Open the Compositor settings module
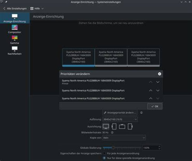Viewport: 192px width, 161px height. click(15, 29)
